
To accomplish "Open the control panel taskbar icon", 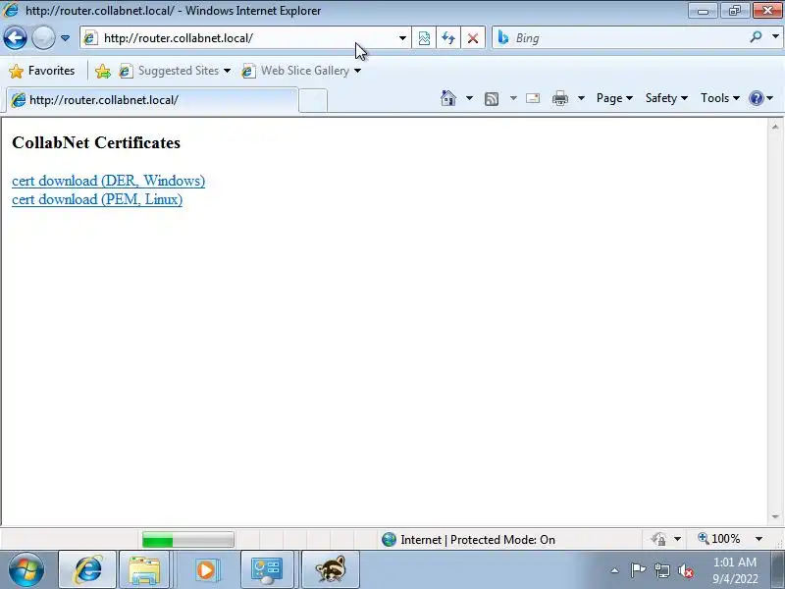I will tap(266, 569).
